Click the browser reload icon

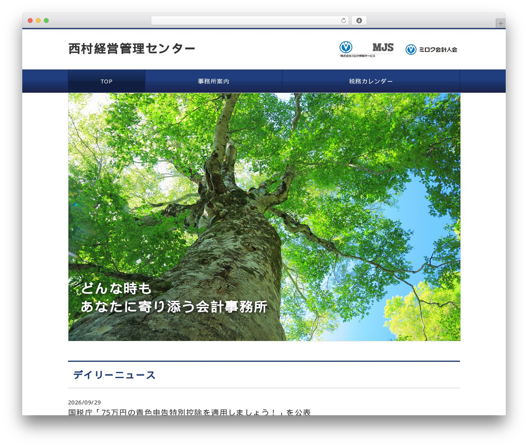343,21
